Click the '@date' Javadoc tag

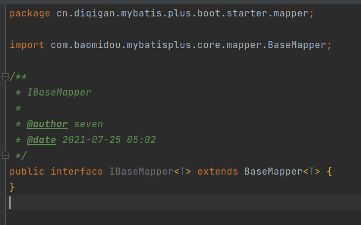pos(42,139)
